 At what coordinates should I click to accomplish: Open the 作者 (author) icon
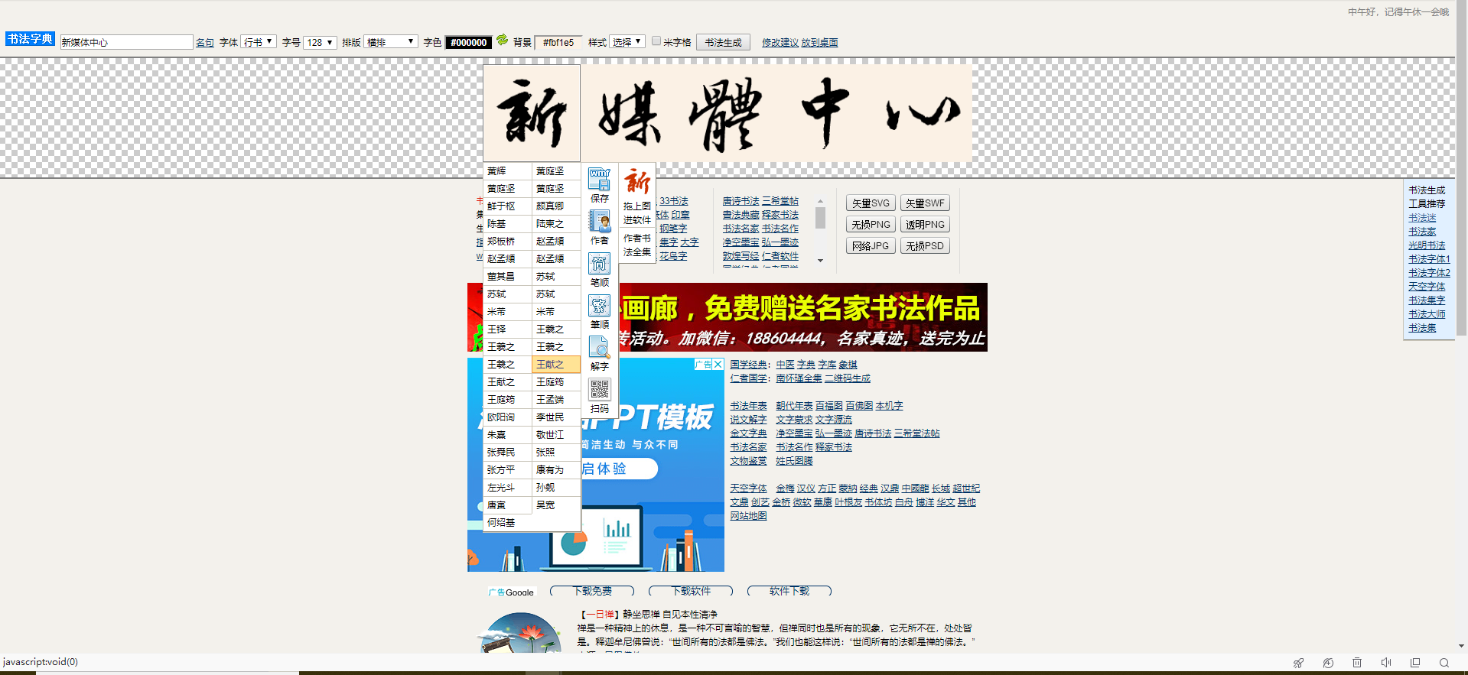(599, 221)
